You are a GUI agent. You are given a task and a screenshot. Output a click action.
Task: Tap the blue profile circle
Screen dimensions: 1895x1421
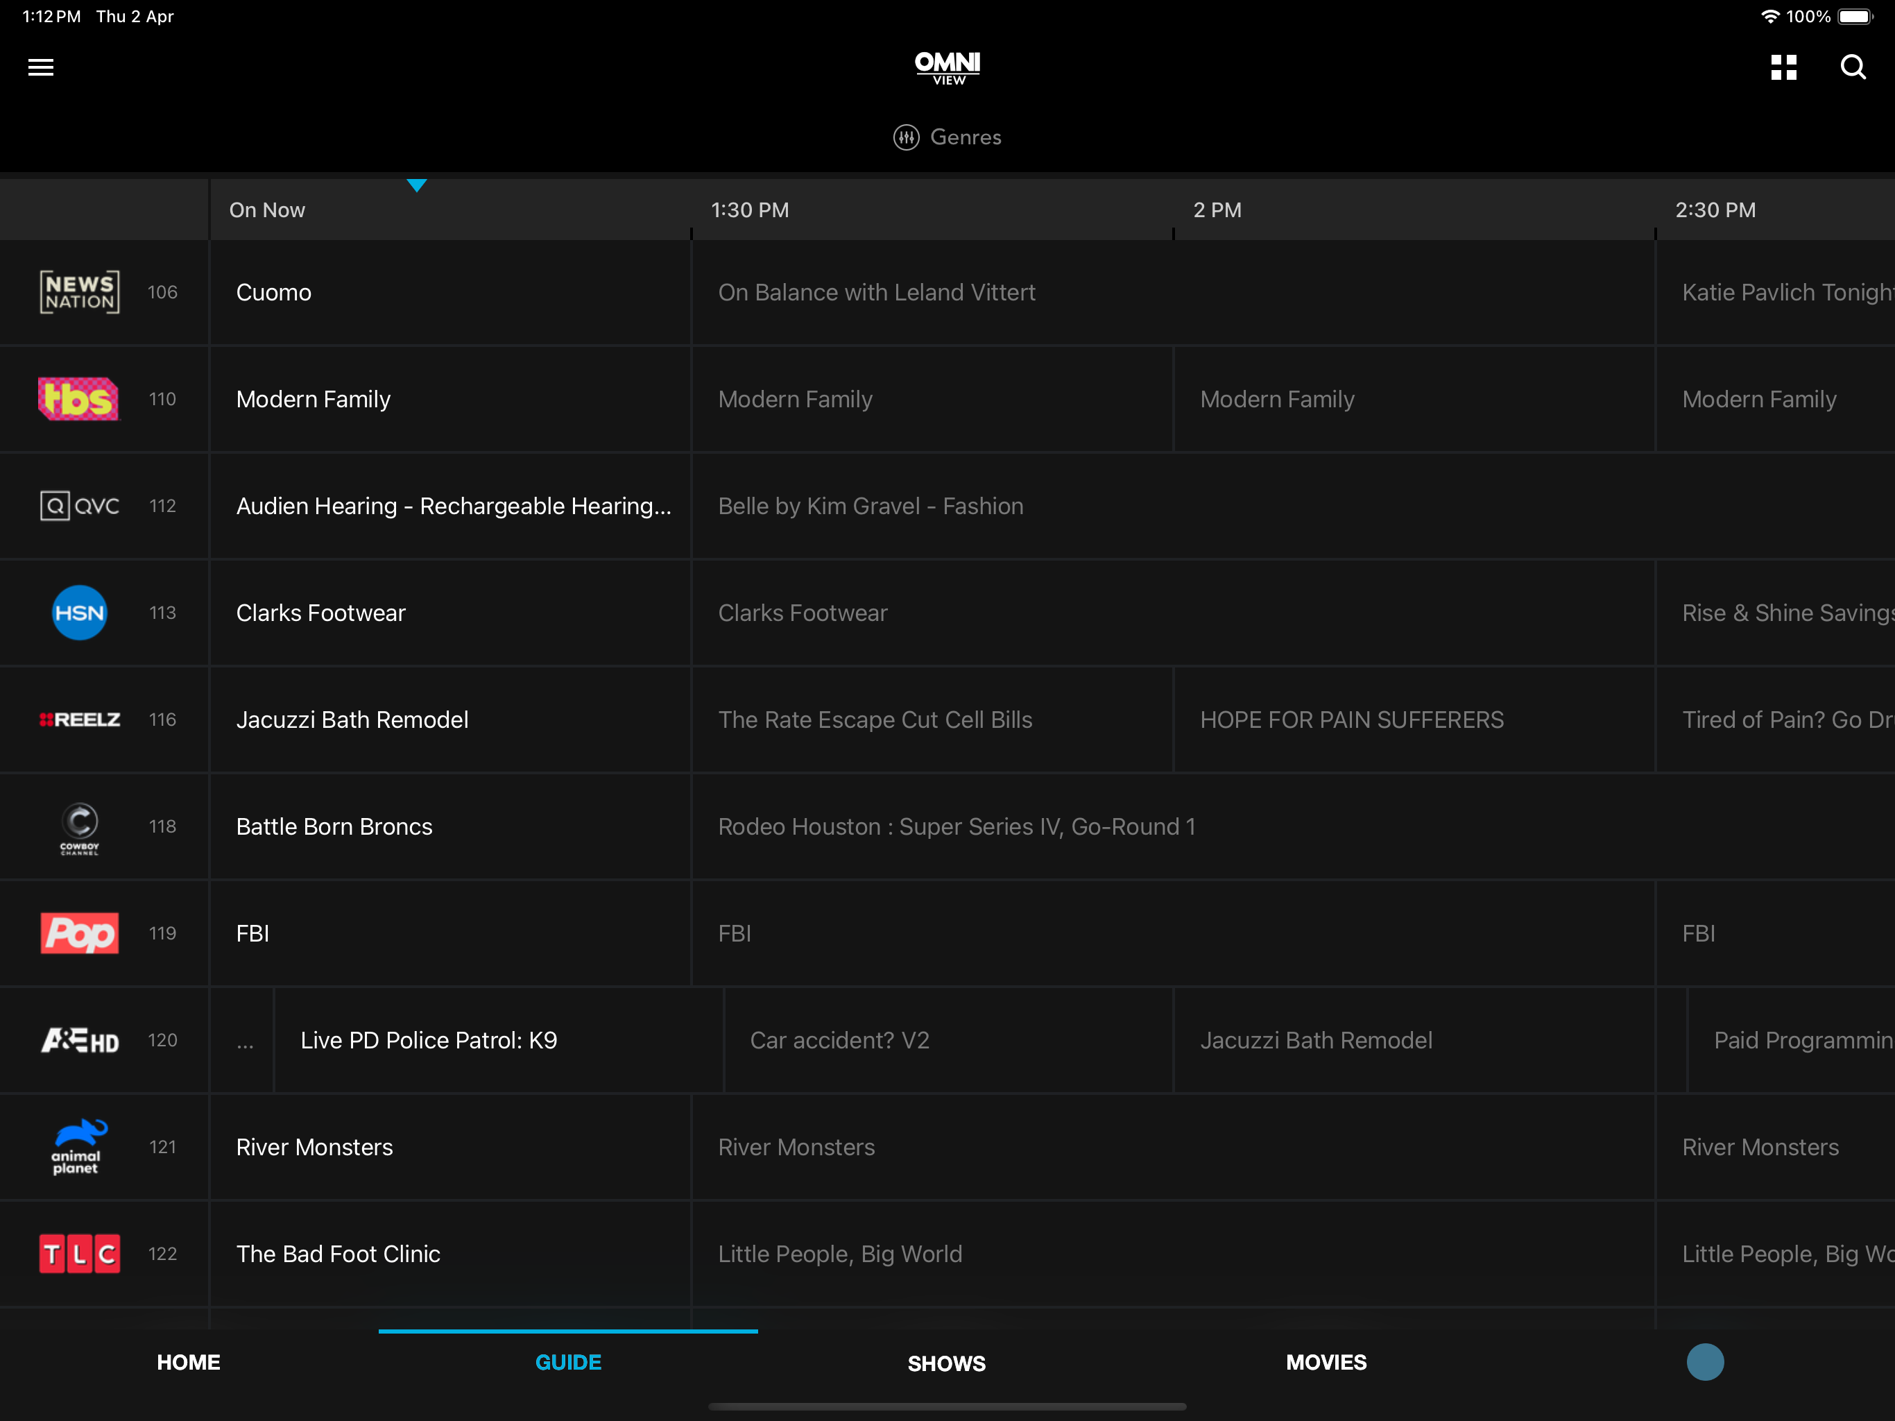(x=1706, y=1362)
